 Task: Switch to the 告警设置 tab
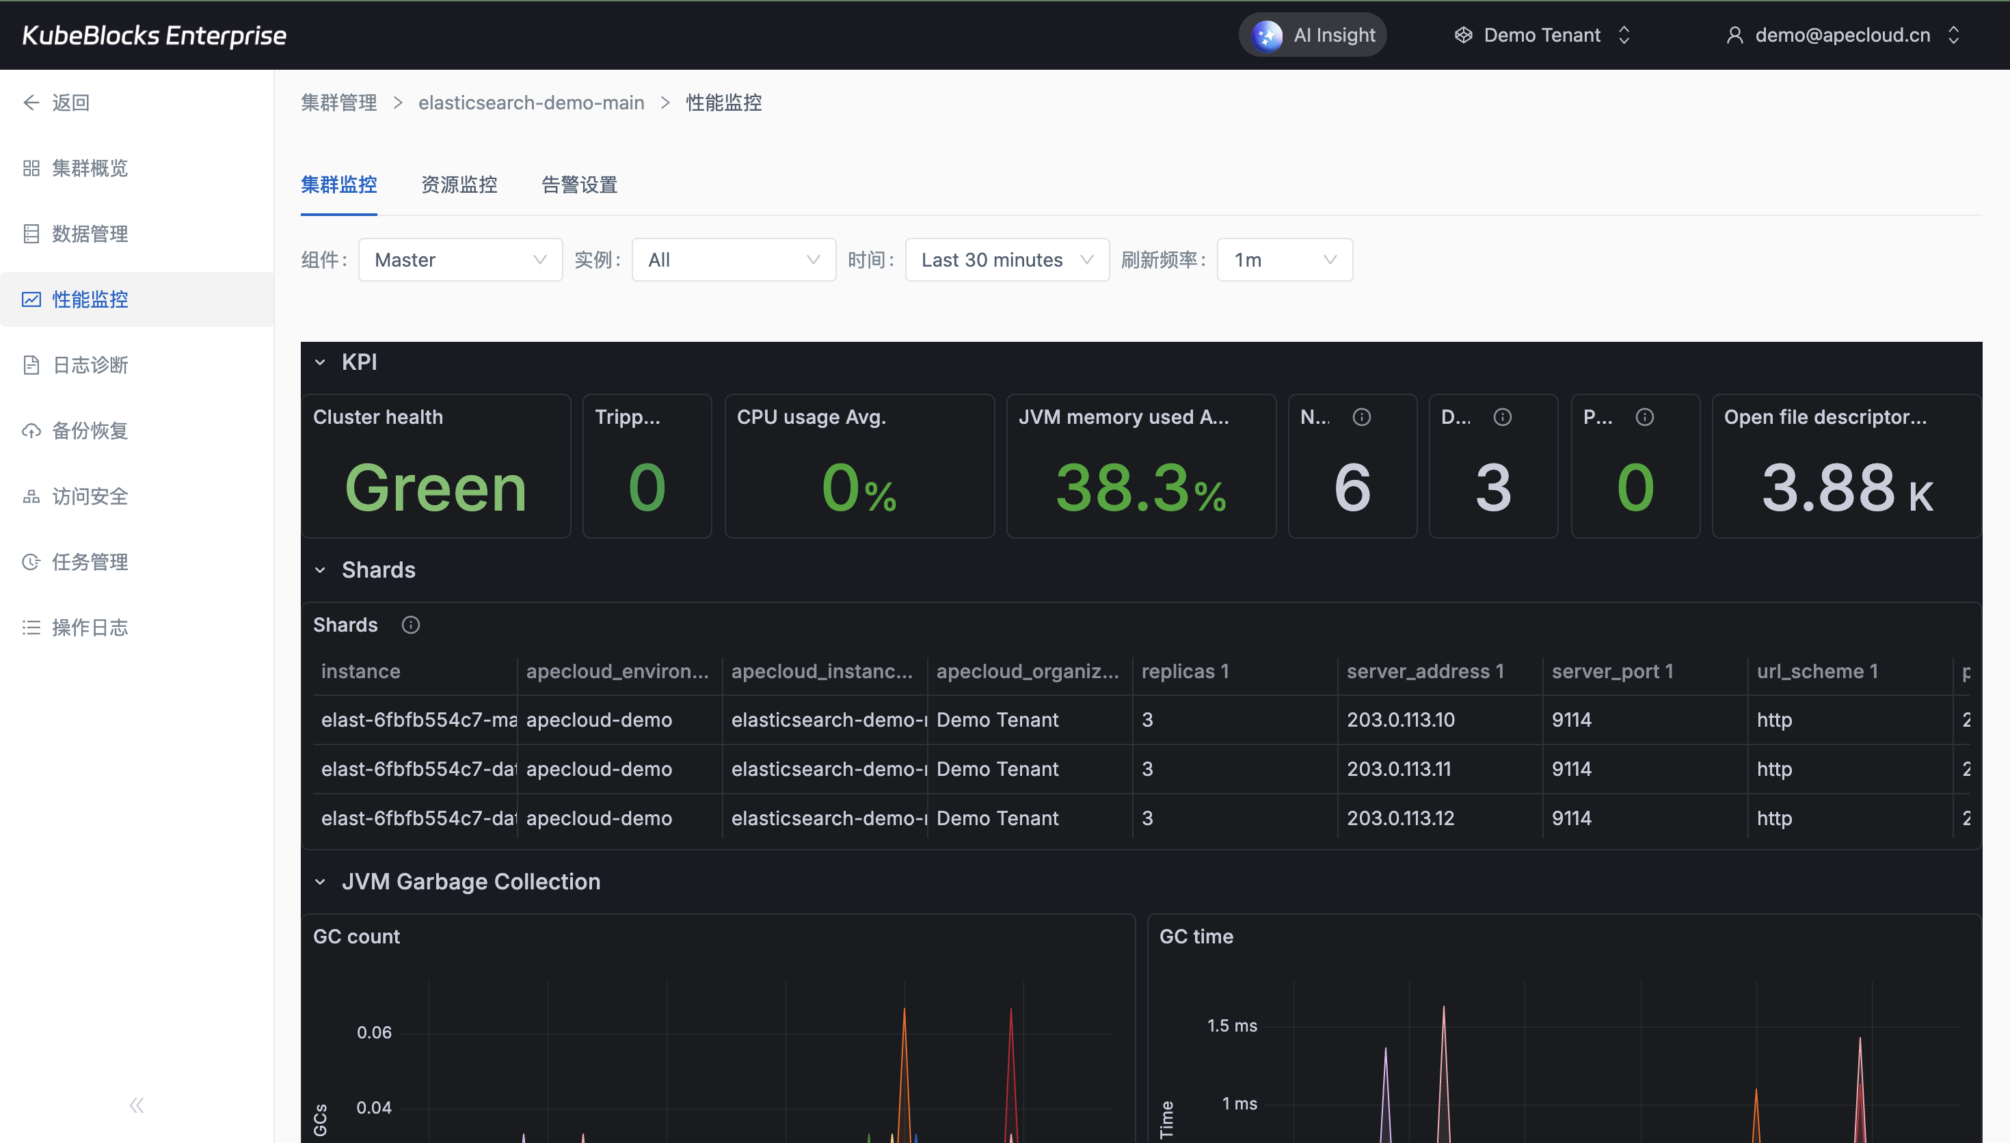coord(579,185)
